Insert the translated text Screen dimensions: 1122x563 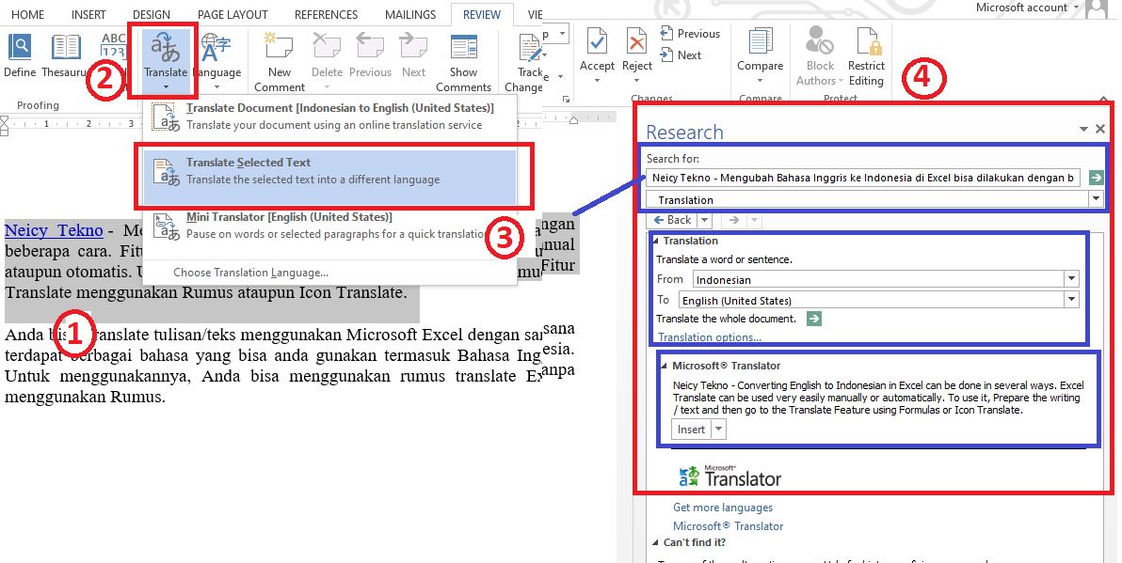tap(691, 430)
